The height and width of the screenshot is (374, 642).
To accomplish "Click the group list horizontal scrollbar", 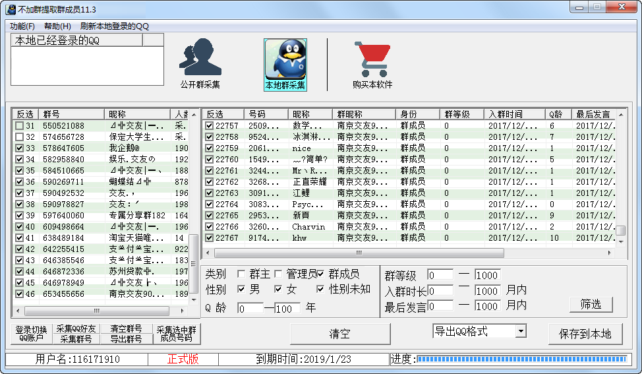I will point(97,311).
